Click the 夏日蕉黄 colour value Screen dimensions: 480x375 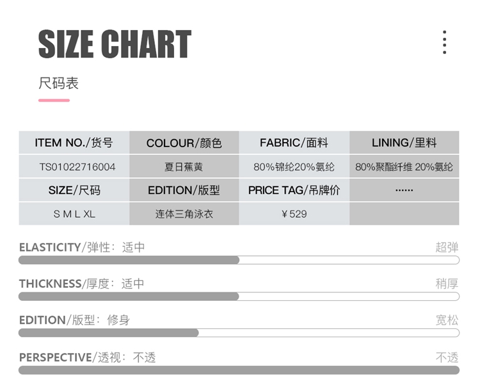(x=184, y=167)
